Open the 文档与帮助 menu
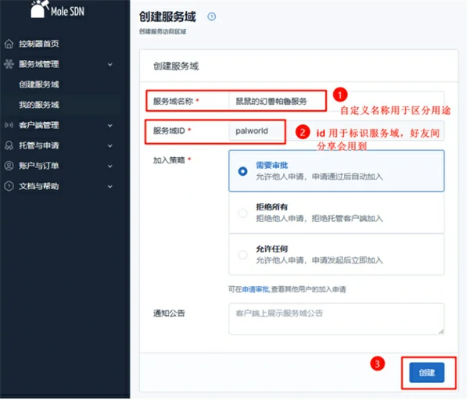This screenshot has width=469, height=401. tap(39, 186)
